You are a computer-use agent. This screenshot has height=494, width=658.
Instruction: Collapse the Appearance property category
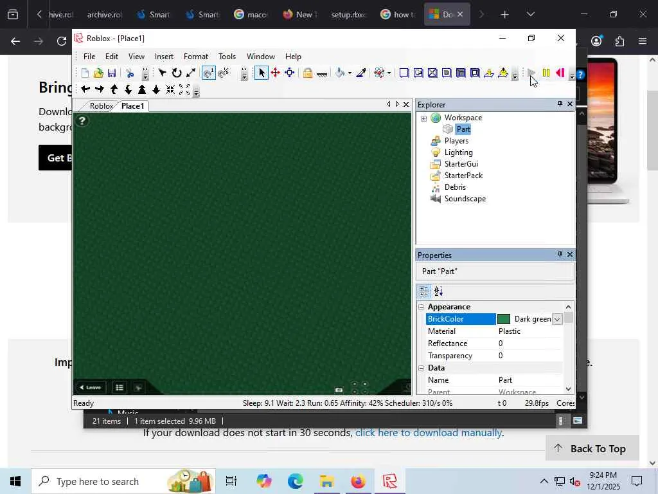pyautogui.click(x=422, y=307)
